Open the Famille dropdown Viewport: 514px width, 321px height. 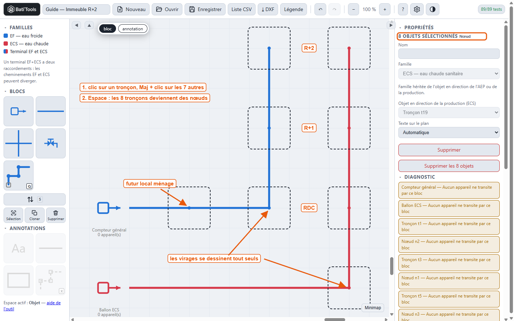click(x=449, y=74)
